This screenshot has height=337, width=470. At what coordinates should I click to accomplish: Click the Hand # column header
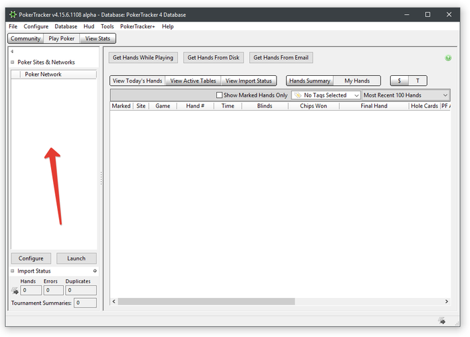click(x=195, y=106)
